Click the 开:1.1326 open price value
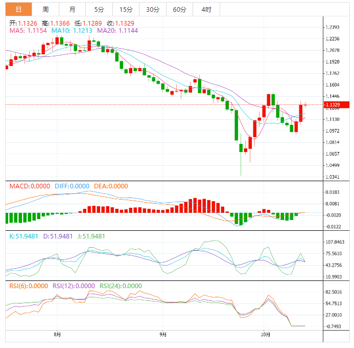The image size is (354, 348). coord(23,24)
